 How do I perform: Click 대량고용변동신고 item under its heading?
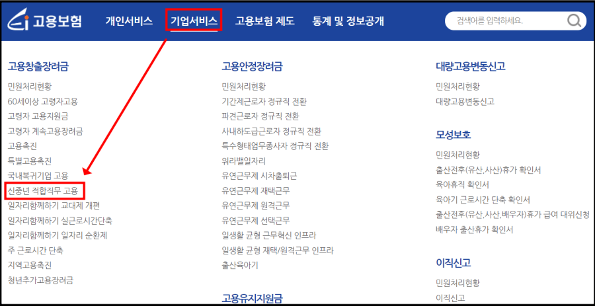point(465,101)
